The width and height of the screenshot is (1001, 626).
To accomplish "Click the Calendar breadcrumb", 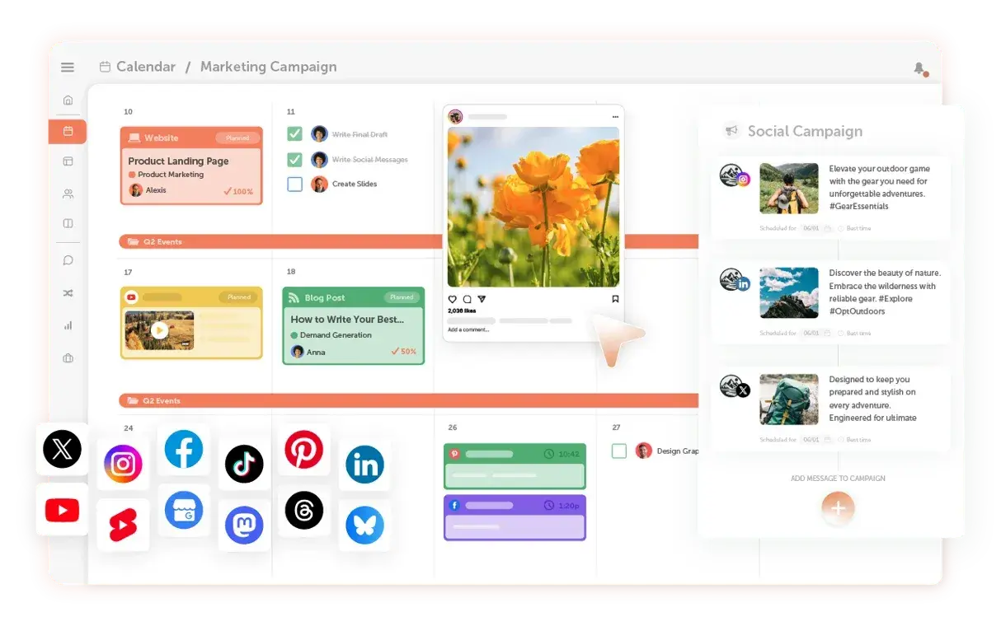I will [x=146, y=67].
